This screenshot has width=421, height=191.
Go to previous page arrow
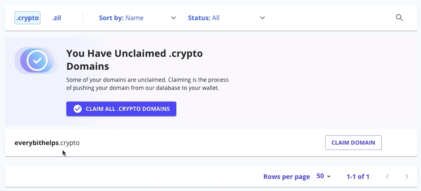coord(387,176)
